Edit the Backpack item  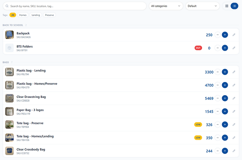click(234, 35)
